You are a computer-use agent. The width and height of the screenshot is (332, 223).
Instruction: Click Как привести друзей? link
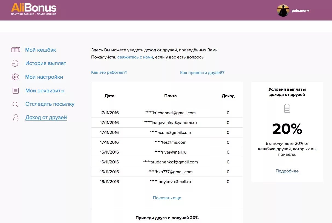pos(202,73)
